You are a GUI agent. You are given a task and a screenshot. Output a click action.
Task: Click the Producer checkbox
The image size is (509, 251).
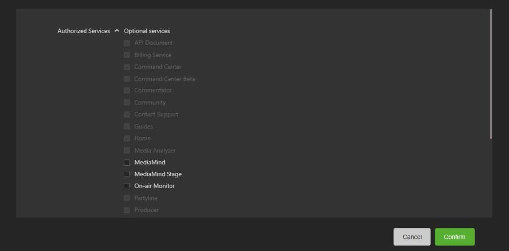(x=127, y=210)
